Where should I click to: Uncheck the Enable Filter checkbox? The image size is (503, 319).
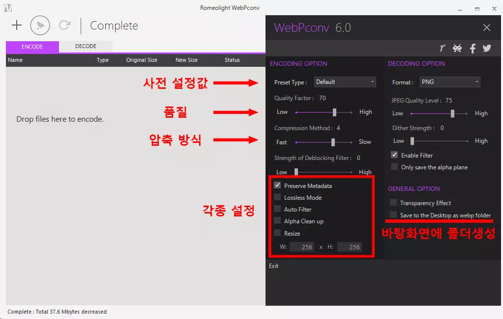(x=394, y=155)
